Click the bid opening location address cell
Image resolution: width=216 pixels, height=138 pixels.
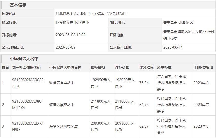(188, 35)
